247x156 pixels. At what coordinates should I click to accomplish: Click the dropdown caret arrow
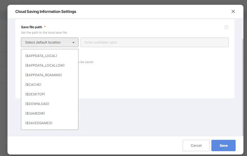(73, 43)
